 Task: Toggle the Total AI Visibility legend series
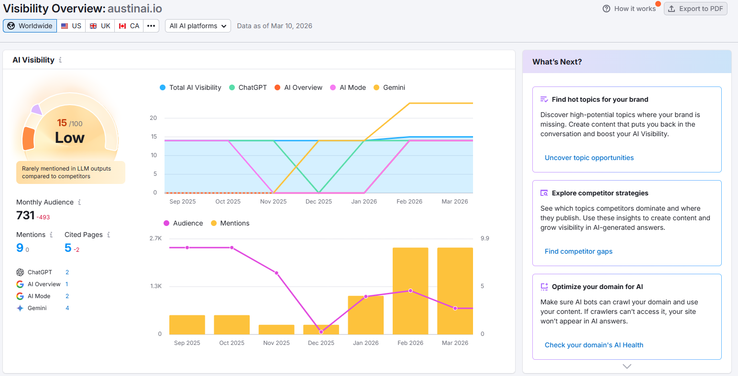click(190, 87)
